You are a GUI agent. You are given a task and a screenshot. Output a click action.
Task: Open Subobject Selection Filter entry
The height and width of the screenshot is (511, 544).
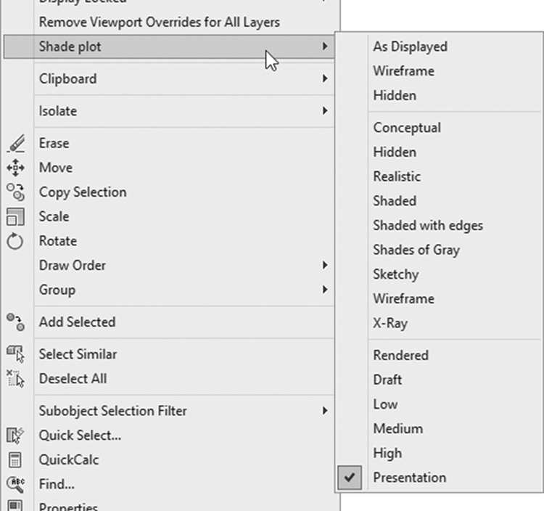pos(169,411)
